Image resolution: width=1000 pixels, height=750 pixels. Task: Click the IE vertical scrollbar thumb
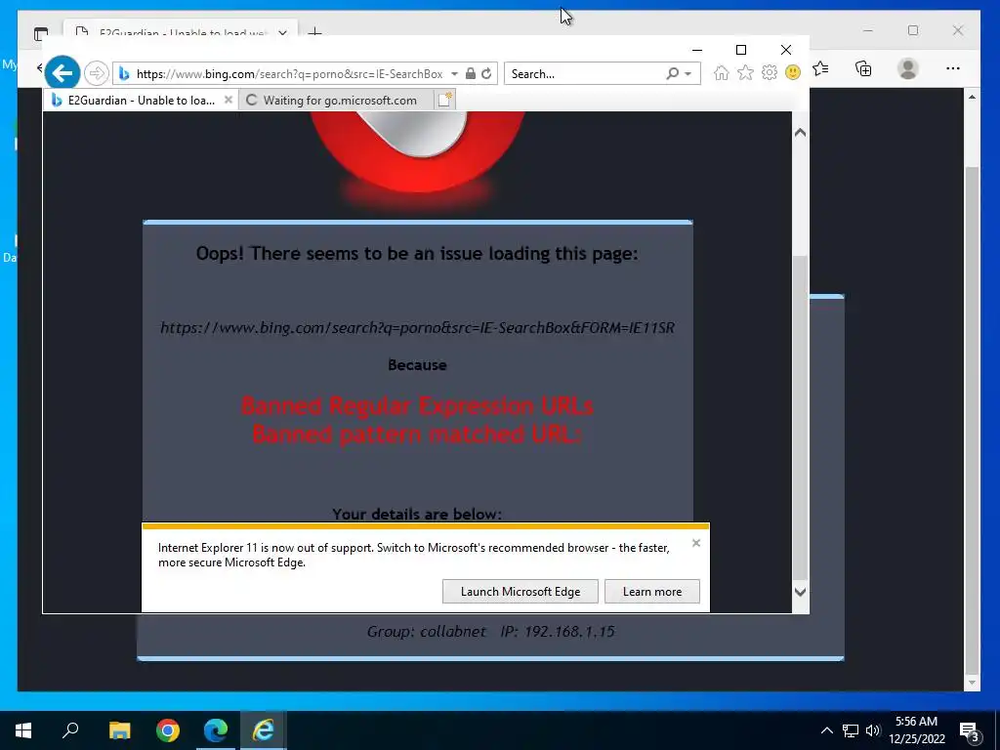pos(801,418)
